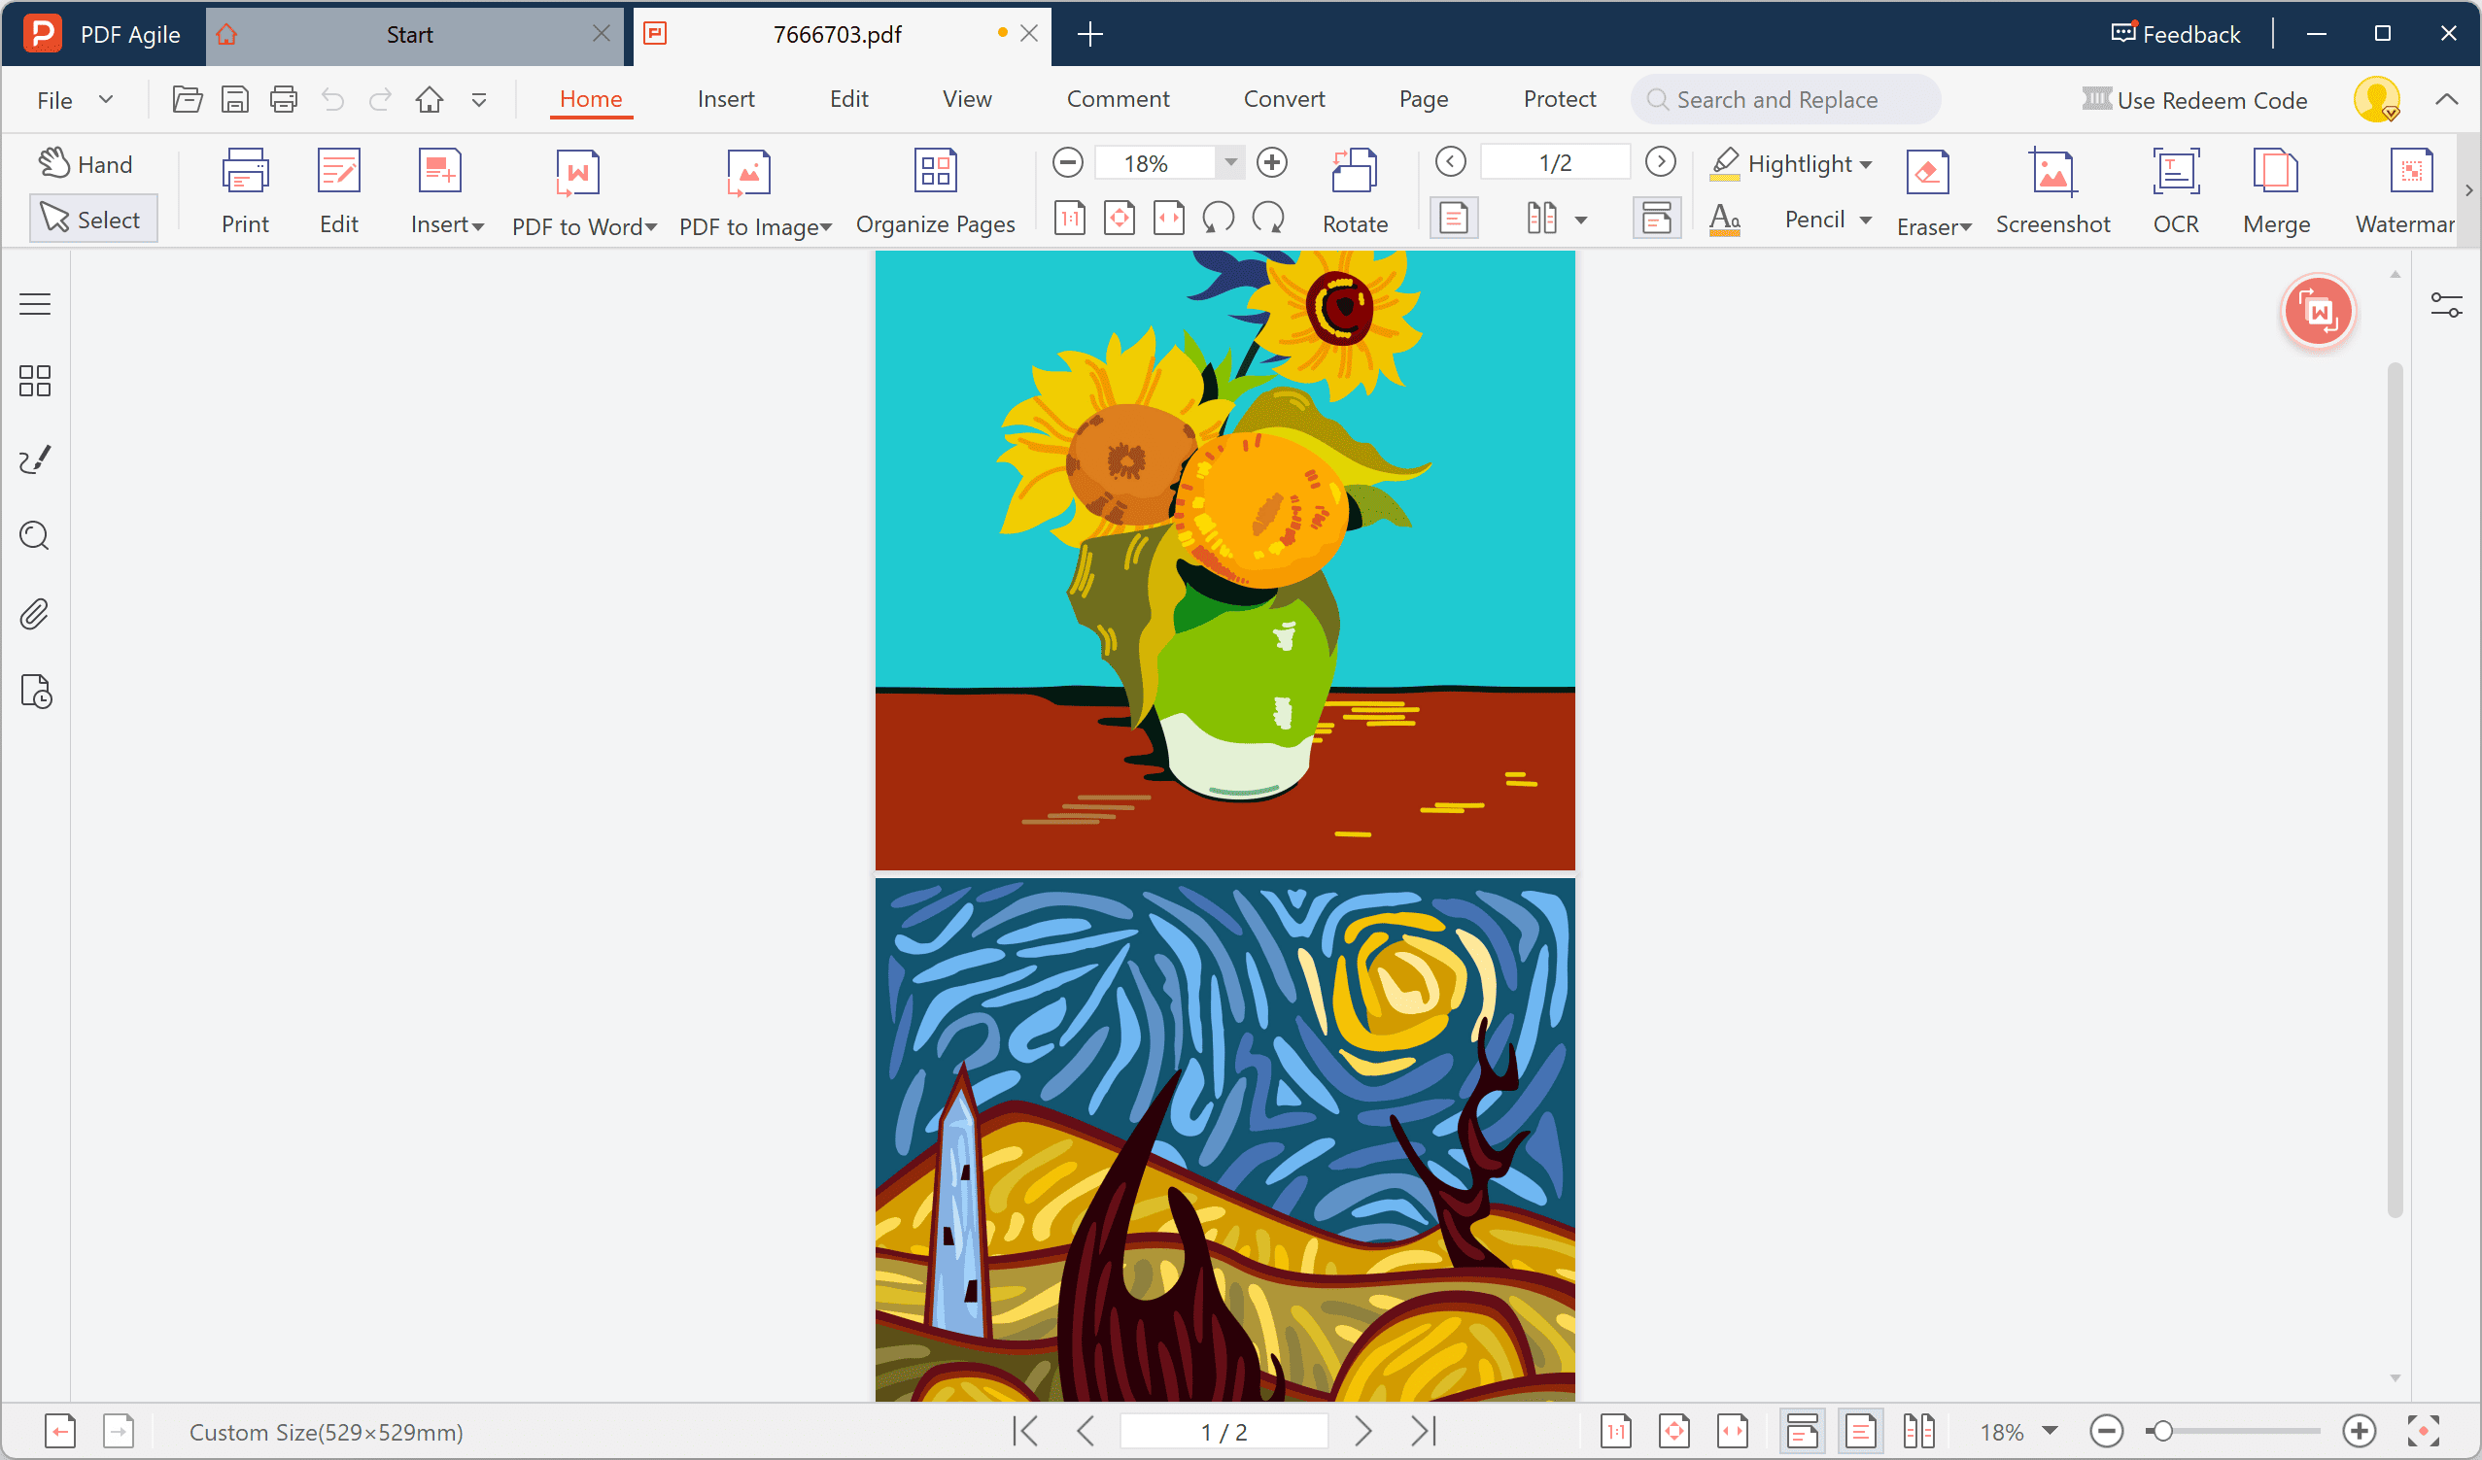This screenshot has width=2482, height=1460.
Task: Choose fit width view in ribbon
Action: click(1168, 218)
